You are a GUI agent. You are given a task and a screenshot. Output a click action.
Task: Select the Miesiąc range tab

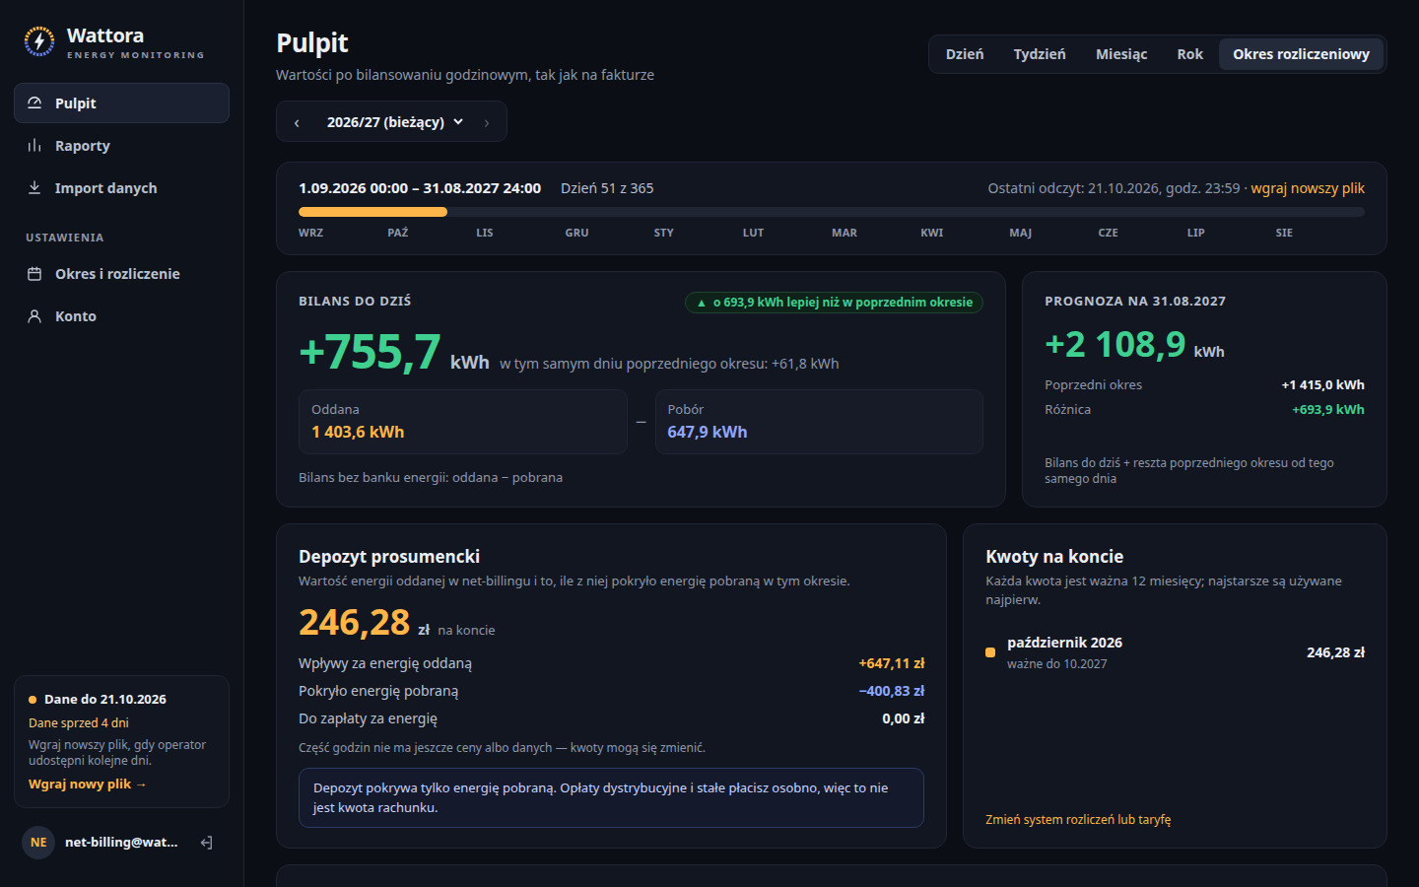[1121, 54]
